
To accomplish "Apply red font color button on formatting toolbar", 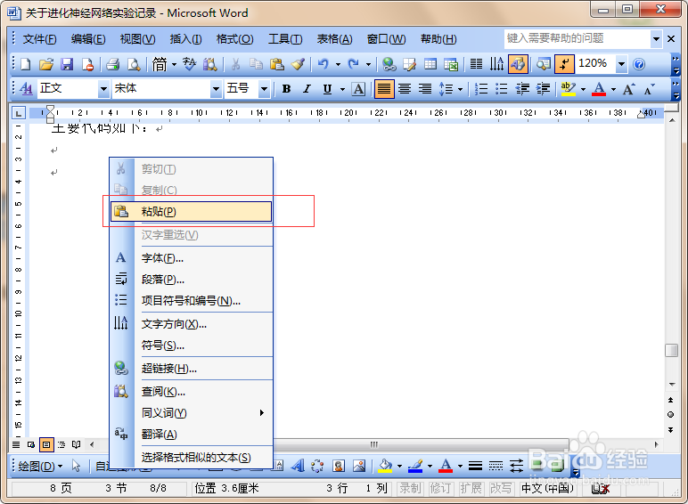I will (x=599, y=89).
